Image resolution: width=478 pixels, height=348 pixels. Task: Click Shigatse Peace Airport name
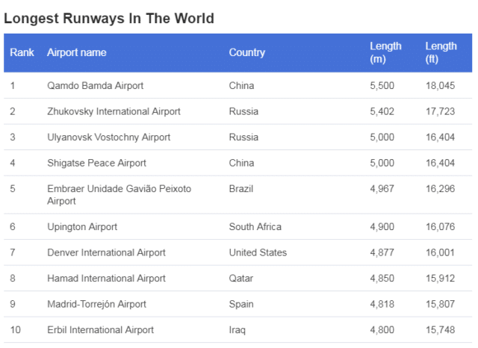click(96, 163)
